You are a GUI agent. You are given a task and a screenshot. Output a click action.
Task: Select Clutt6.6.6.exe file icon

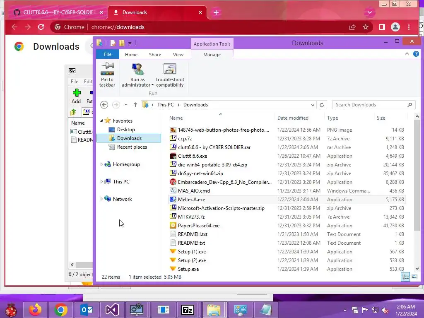(173, 156)
